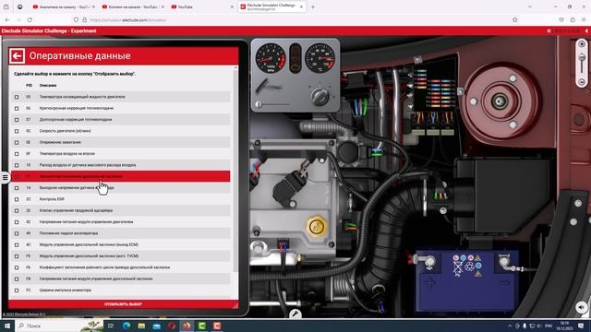The image size is (591, 332).
Task: Click the RPM tachometer gauge
Action: click(x=271, y=58)
